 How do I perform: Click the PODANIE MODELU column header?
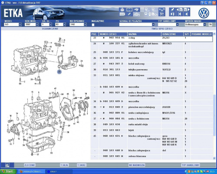pos(201,34)
